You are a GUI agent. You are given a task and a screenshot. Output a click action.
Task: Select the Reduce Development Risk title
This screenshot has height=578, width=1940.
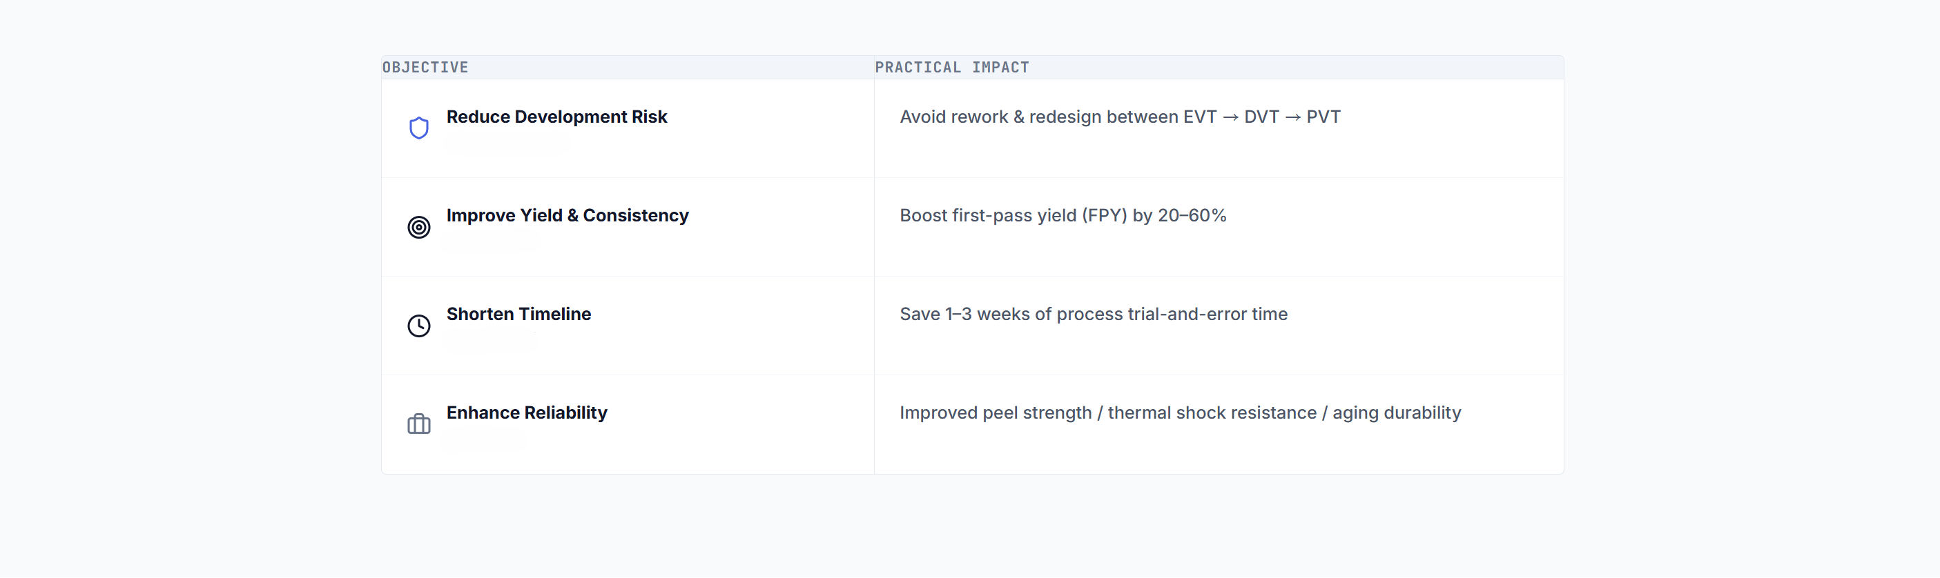556,117
